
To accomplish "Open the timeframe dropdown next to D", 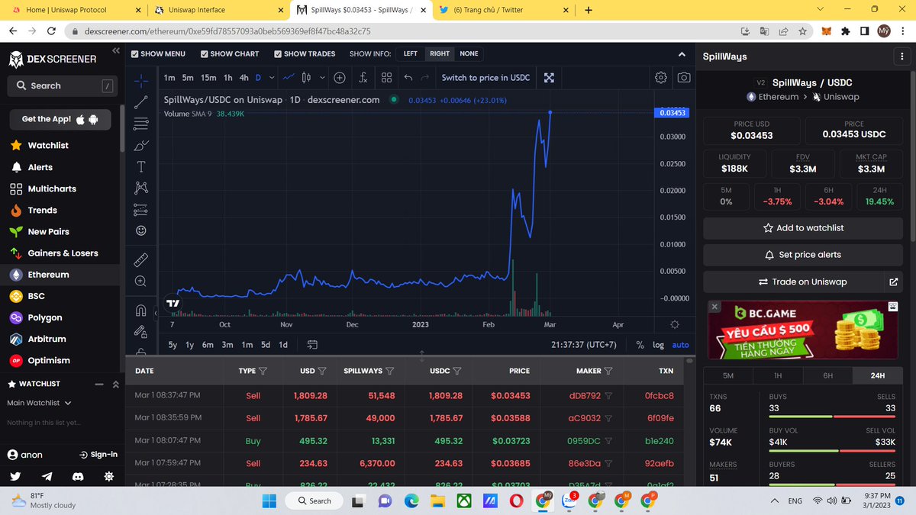I will [x=272, y=77].
